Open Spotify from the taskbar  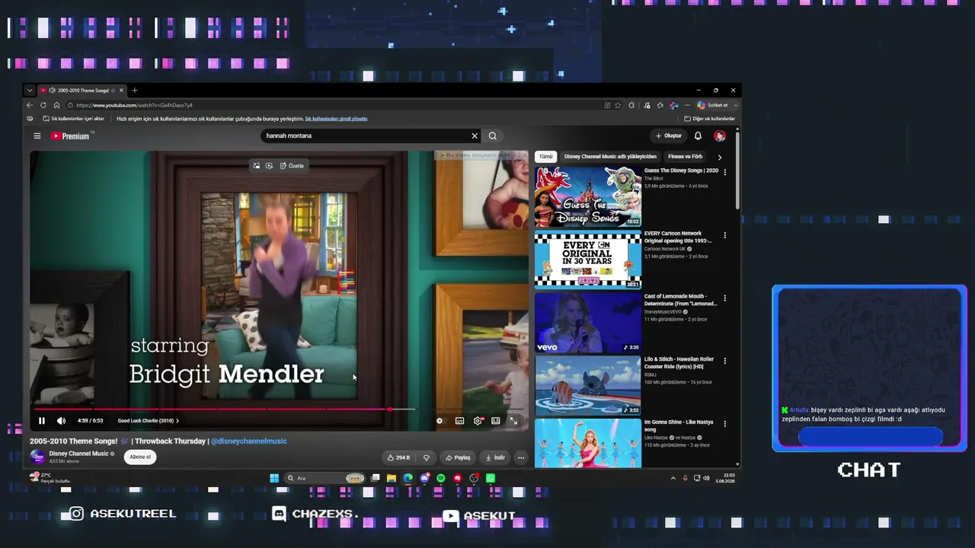(441, 478)
